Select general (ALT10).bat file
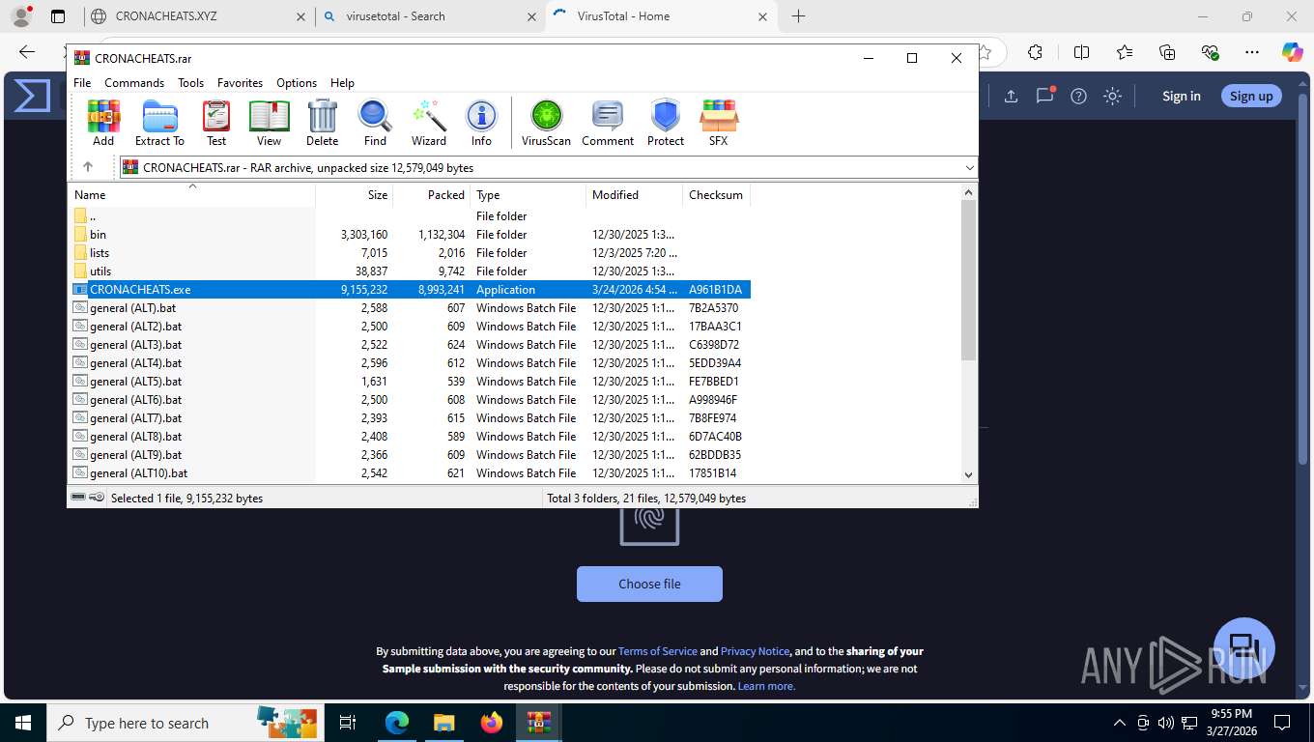Viewport: 1314px width, 742px height. coord(138,473)
